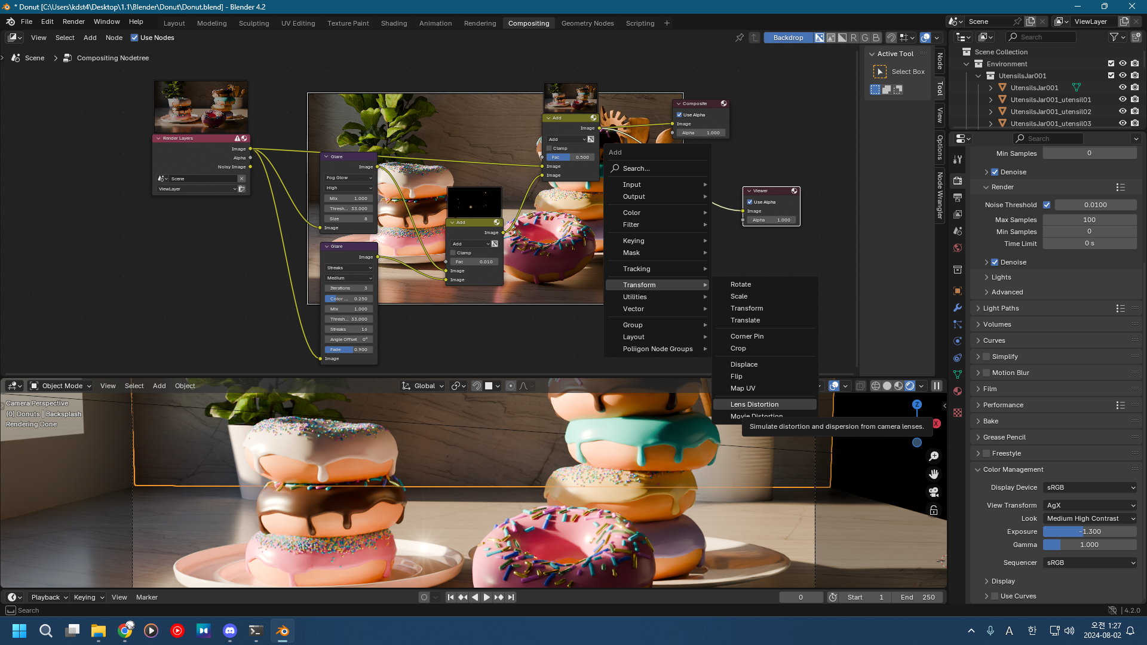Switch to the Geometry Nodes workspace tab

587,23
